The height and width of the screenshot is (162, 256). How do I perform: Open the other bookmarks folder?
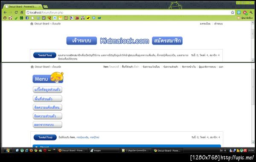point(245,18)
